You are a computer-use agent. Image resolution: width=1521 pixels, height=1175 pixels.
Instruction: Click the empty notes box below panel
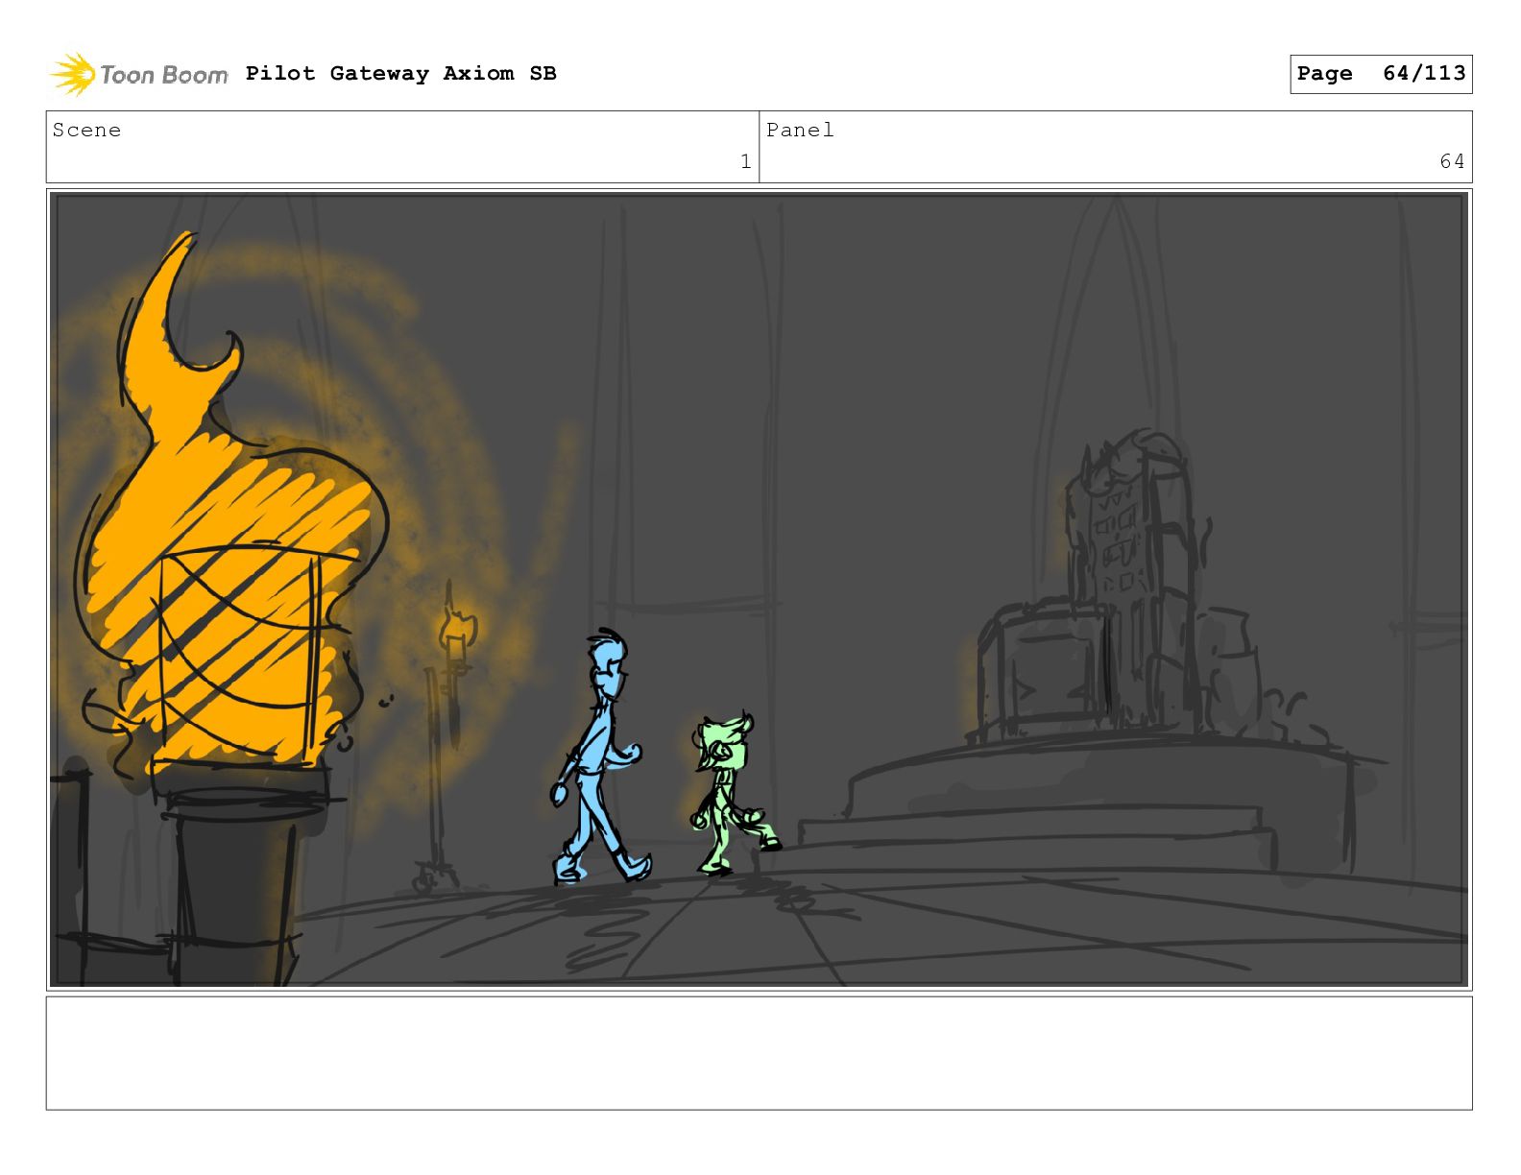click(x=759, y=1053)
